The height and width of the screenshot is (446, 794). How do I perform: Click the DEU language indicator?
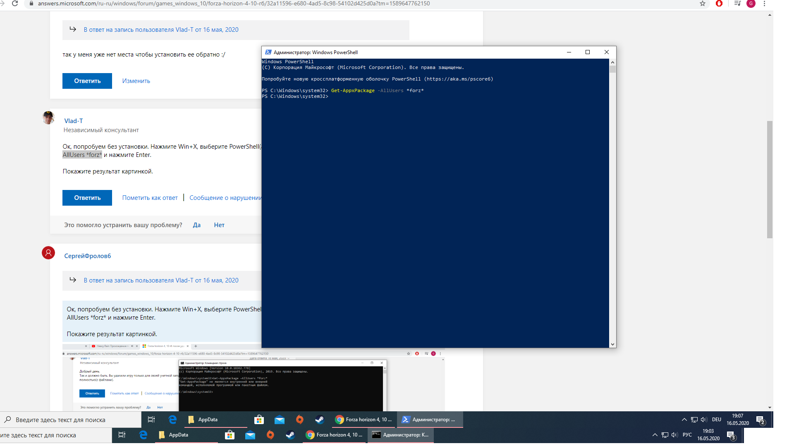717,420
